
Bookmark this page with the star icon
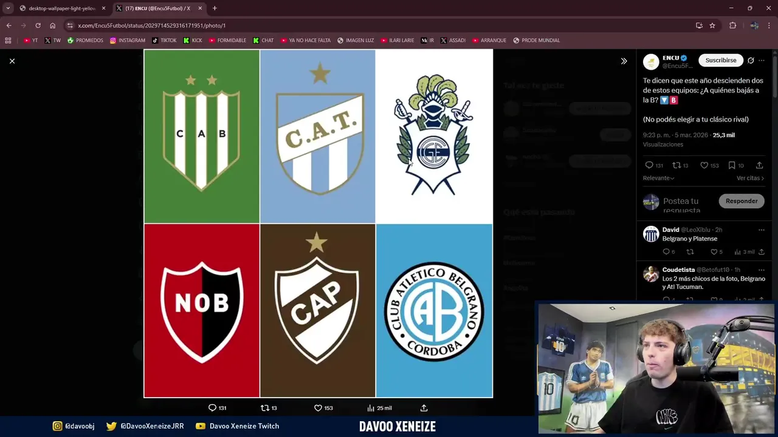click(x=712, y=25)
